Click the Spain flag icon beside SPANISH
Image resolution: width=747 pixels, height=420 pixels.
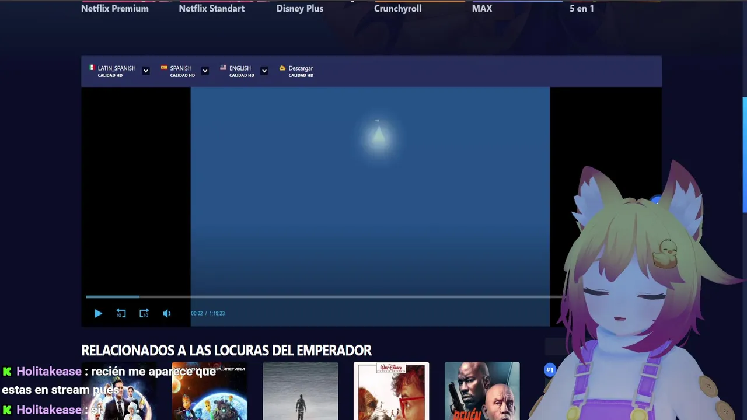click(x=164, y=68)
